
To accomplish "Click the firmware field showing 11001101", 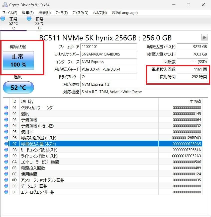I will pos(109,47).
